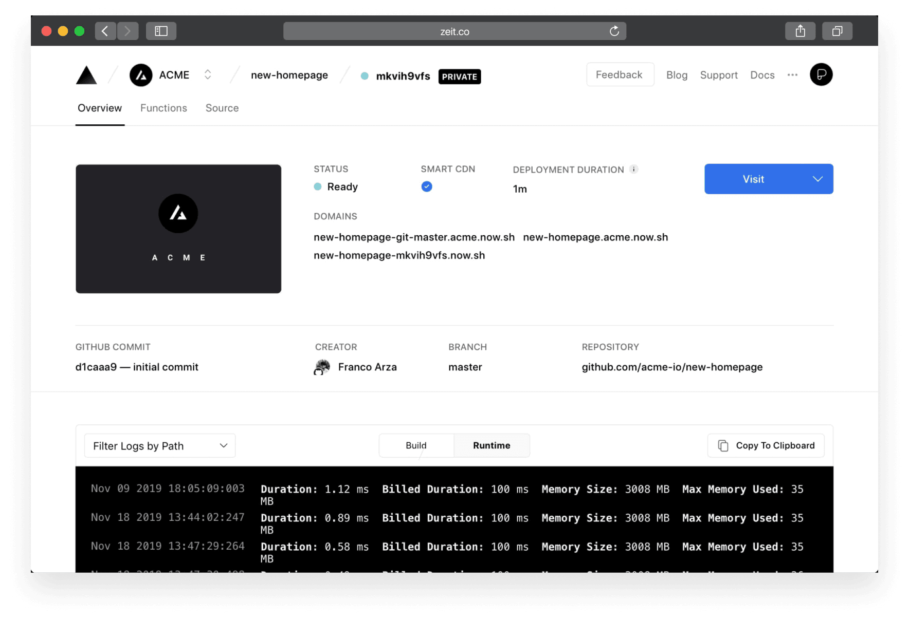The image size is (909, 619).
Task: Click the more options ellipsis icon
Action: pyautogui.click(x=792, y=75)
